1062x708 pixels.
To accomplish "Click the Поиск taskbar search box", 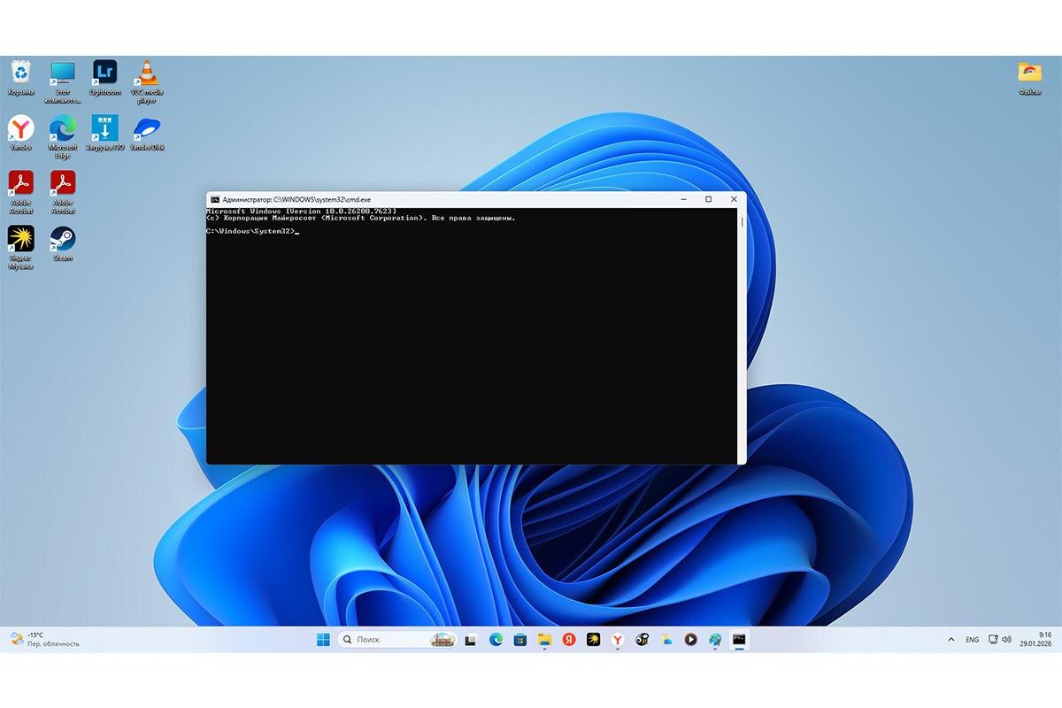I will point(397,640).
